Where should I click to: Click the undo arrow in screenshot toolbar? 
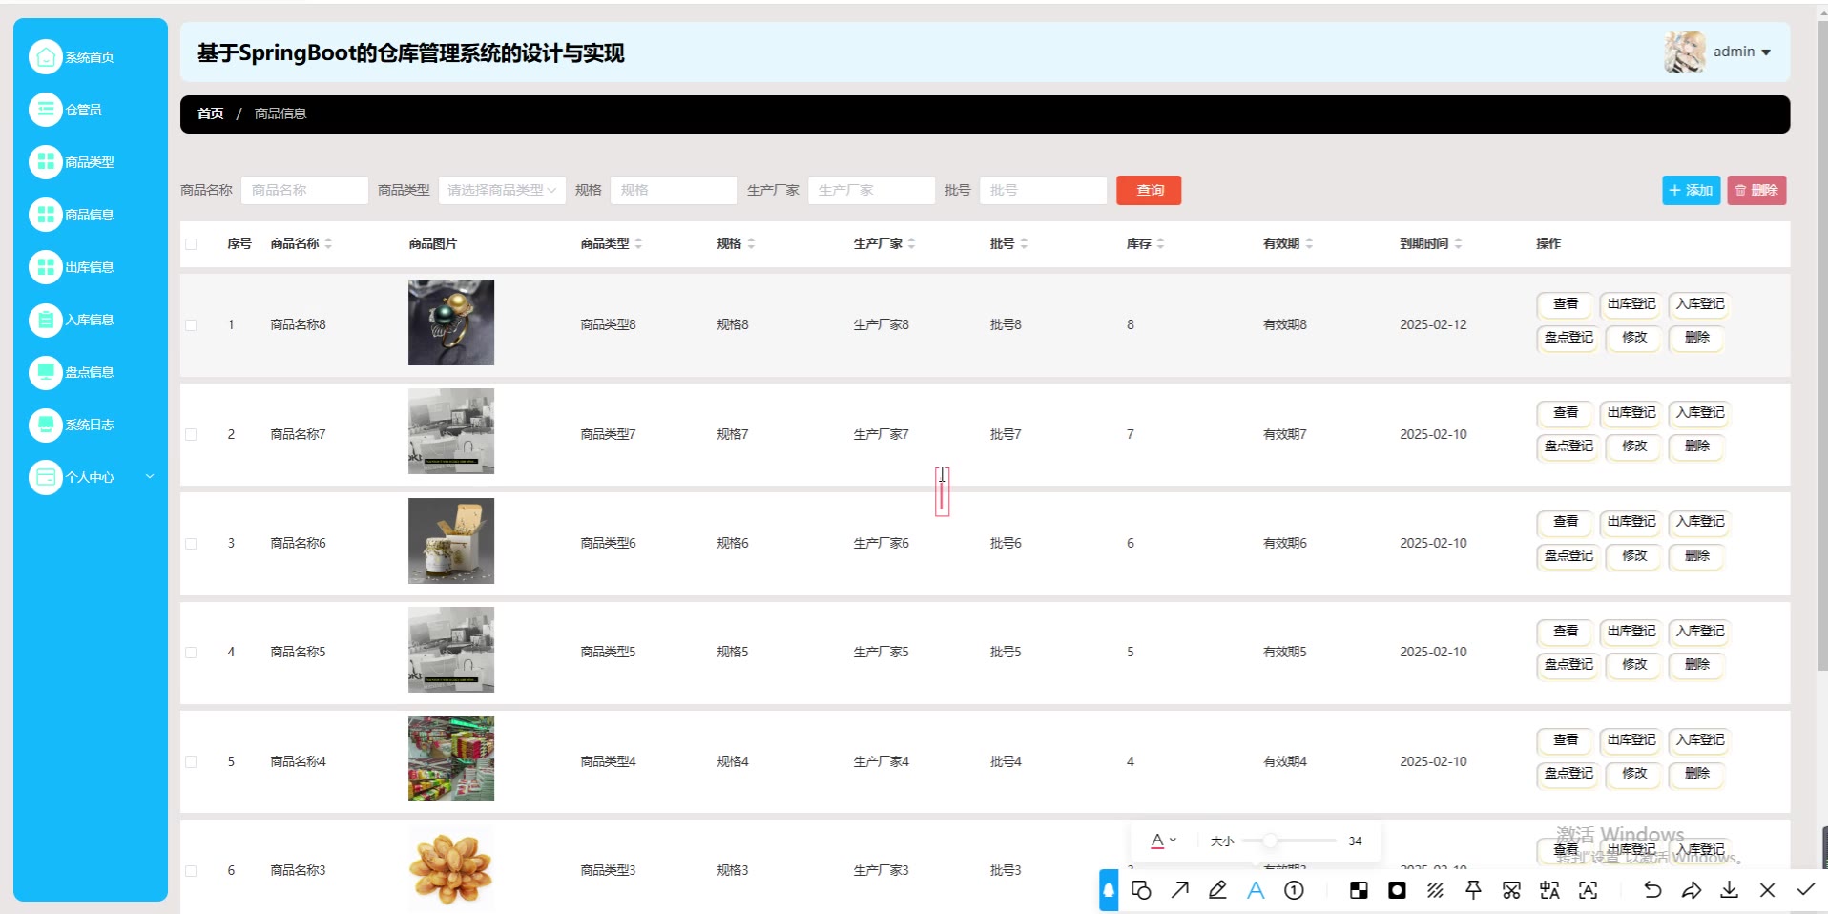[x=1652, y=890]
